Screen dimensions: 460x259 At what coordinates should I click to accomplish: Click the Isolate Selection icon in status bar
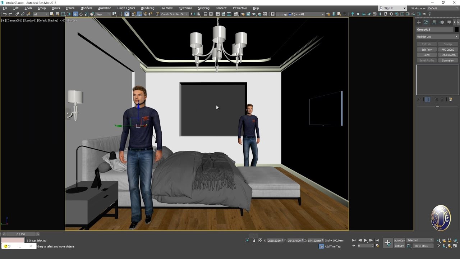pyautogui.click(x=247, y=240)
